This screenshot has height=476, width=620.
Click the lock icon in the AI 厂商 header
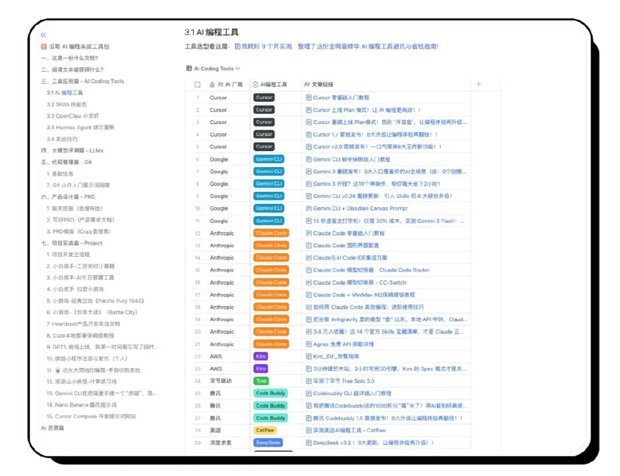click(212, 84)
